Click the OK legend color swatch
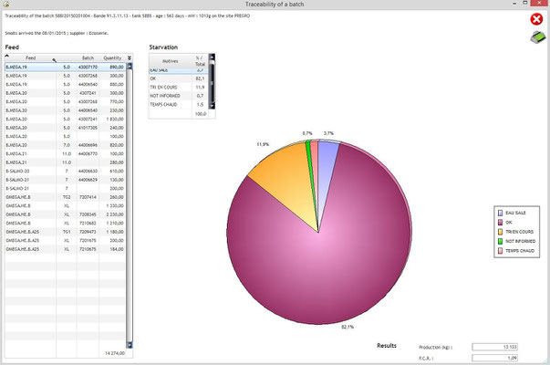The height and width of the screenshot is (365, 550). [x=500, y=223]
